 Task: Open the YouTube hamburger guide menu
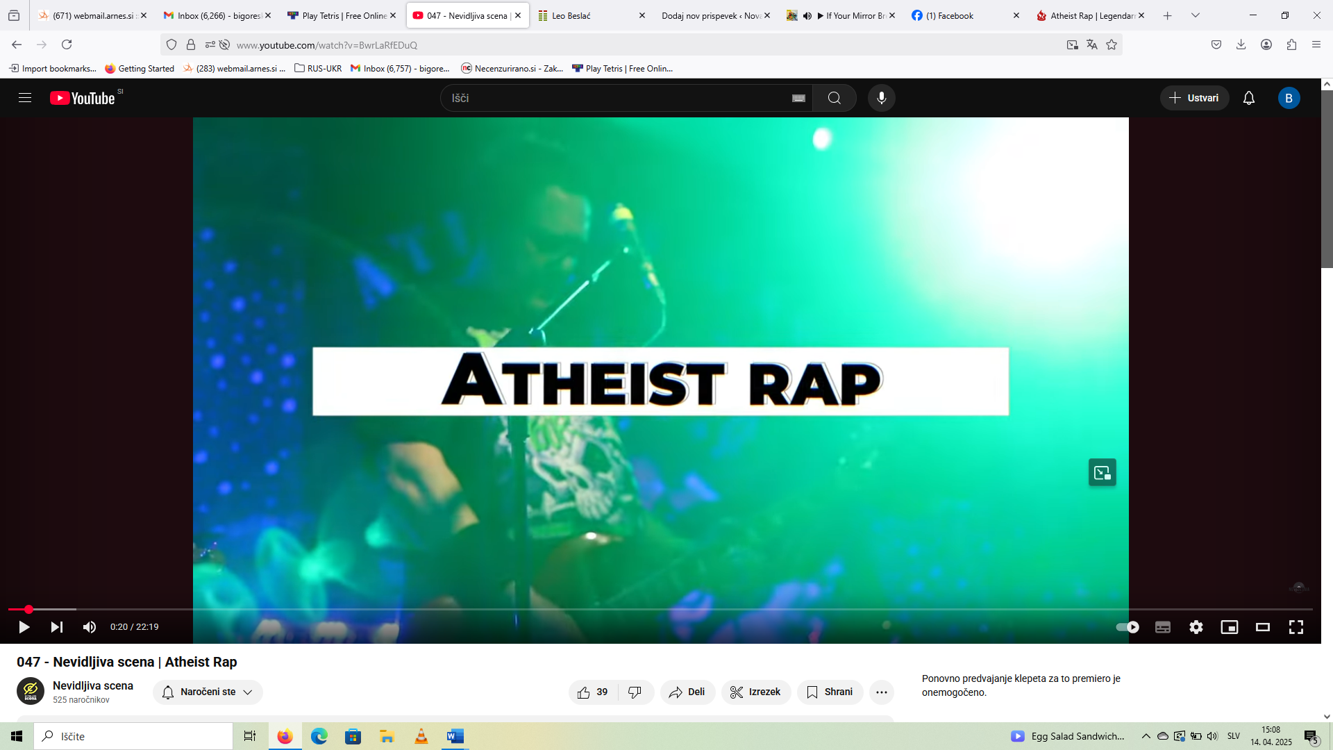[x=25, y=98]
